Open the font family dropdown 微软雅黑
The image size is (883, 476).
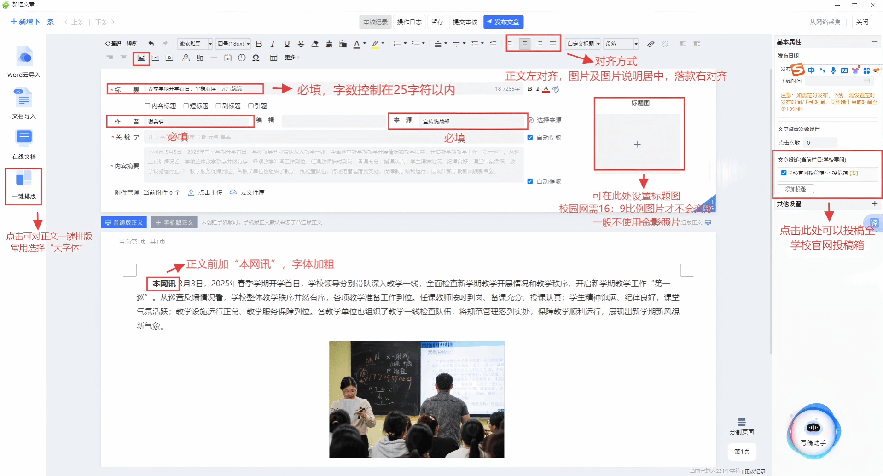point(195,44)
